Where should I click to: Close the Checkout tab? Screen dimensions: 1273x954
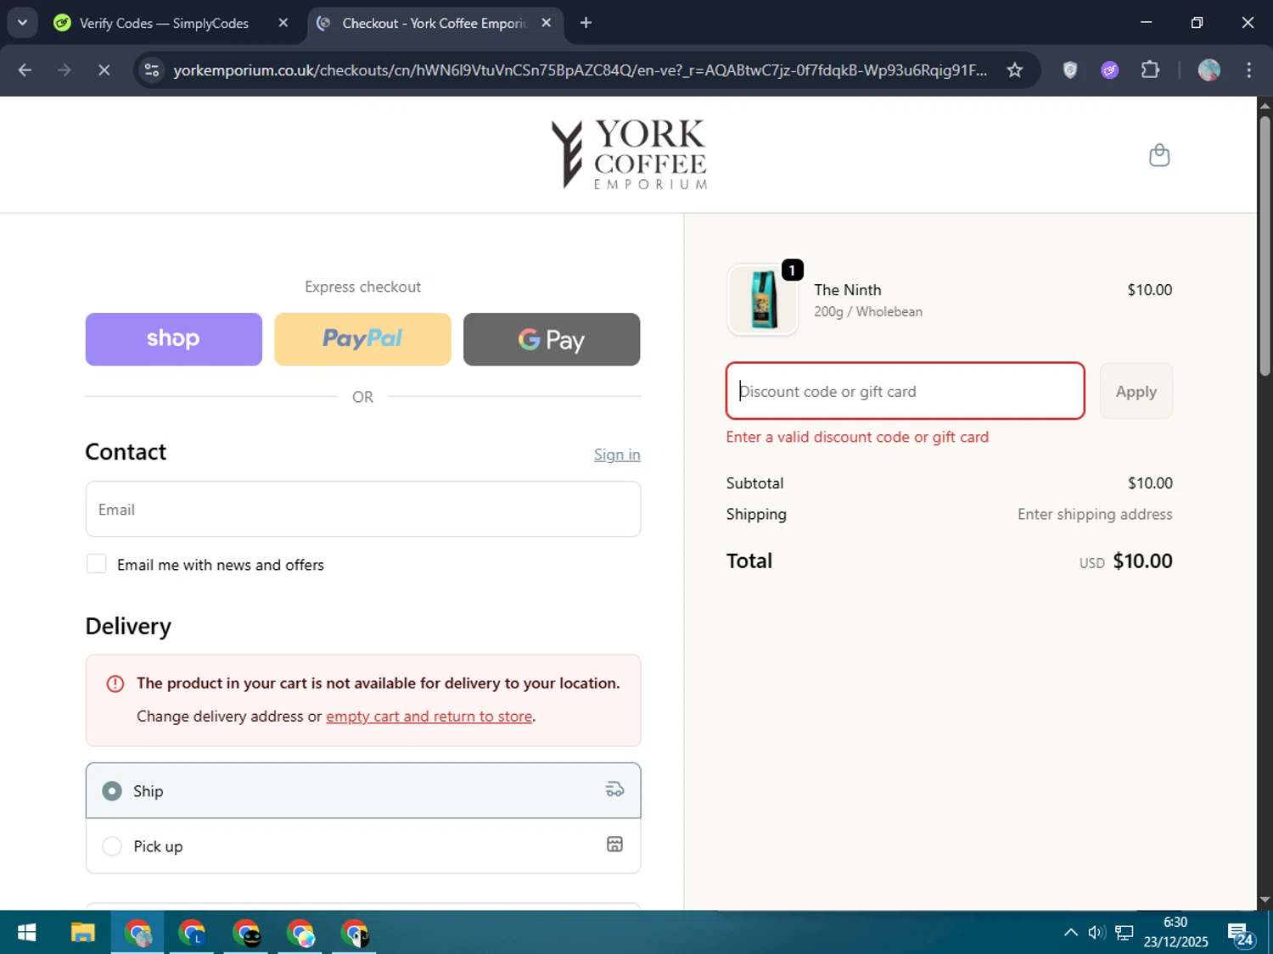click(x=547, y=23)
